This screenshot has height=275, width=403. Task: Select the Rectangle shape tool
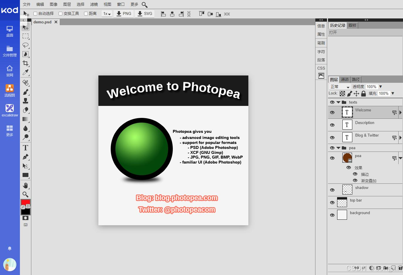(x=25, y=175)
